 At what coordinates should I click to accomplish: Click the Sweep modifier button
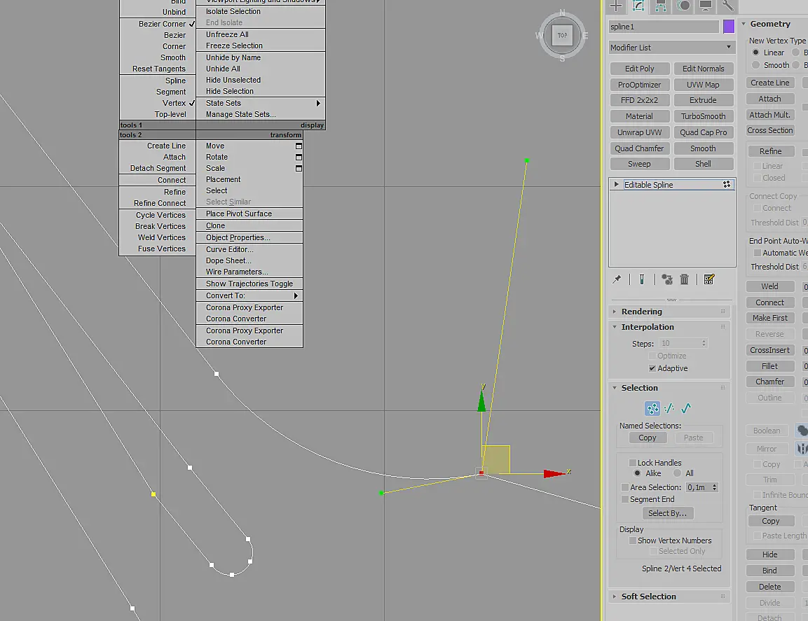click(640, 164)
